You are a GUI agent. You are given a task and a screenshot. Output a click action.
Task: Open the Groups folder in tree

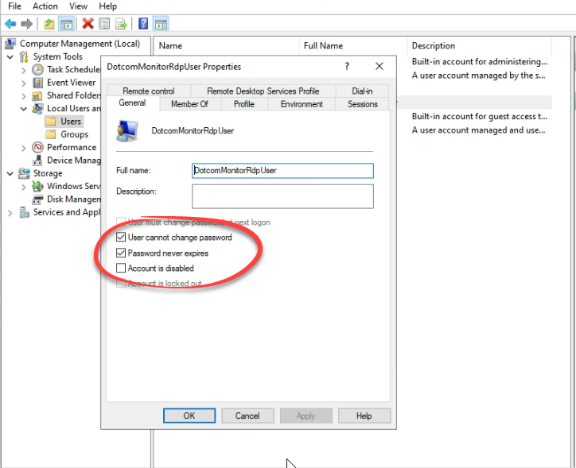pyautogui.click(x=74, y=134)
